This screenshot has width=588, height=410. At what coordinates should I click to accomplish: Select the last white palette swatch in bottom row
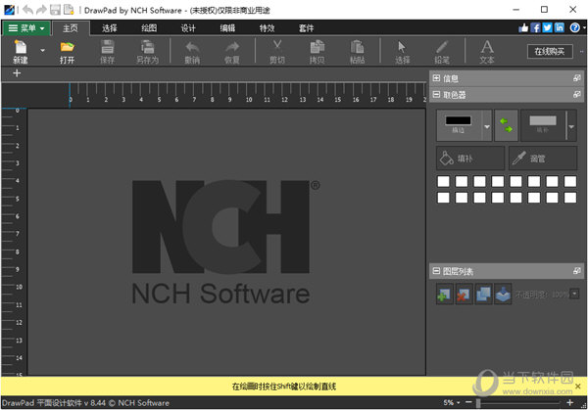(x=570, y=198)
